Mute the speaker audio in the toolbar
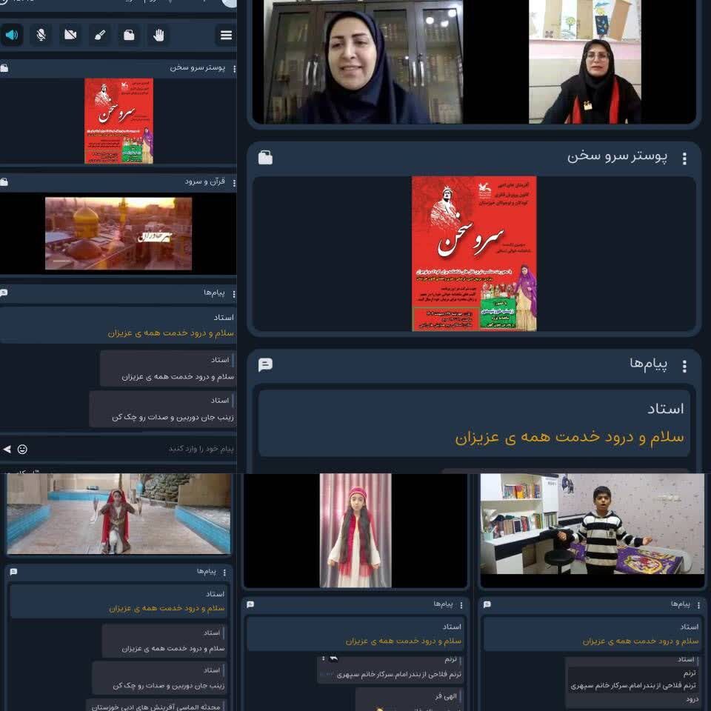The image size is (711, 711). pyautogui.click(x=12, y=35)
